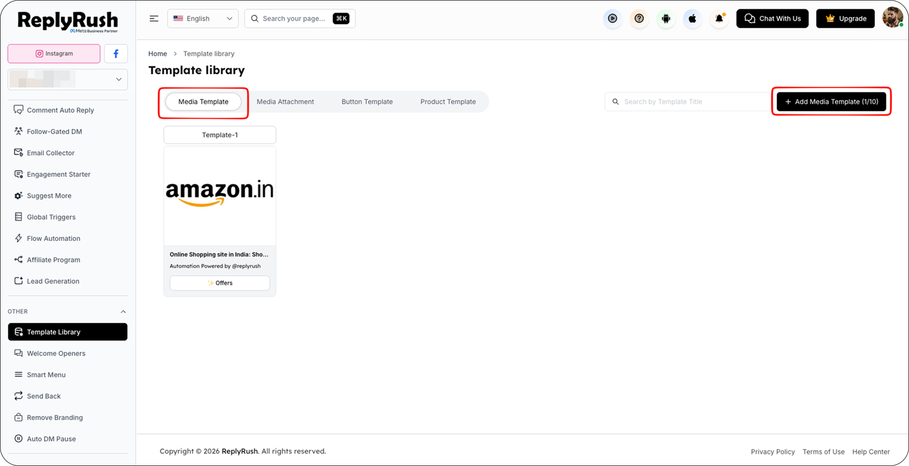The height and width of the screenshot is (466, 909).
Task: Open the user profile avatar
Action: pos(892,18)
